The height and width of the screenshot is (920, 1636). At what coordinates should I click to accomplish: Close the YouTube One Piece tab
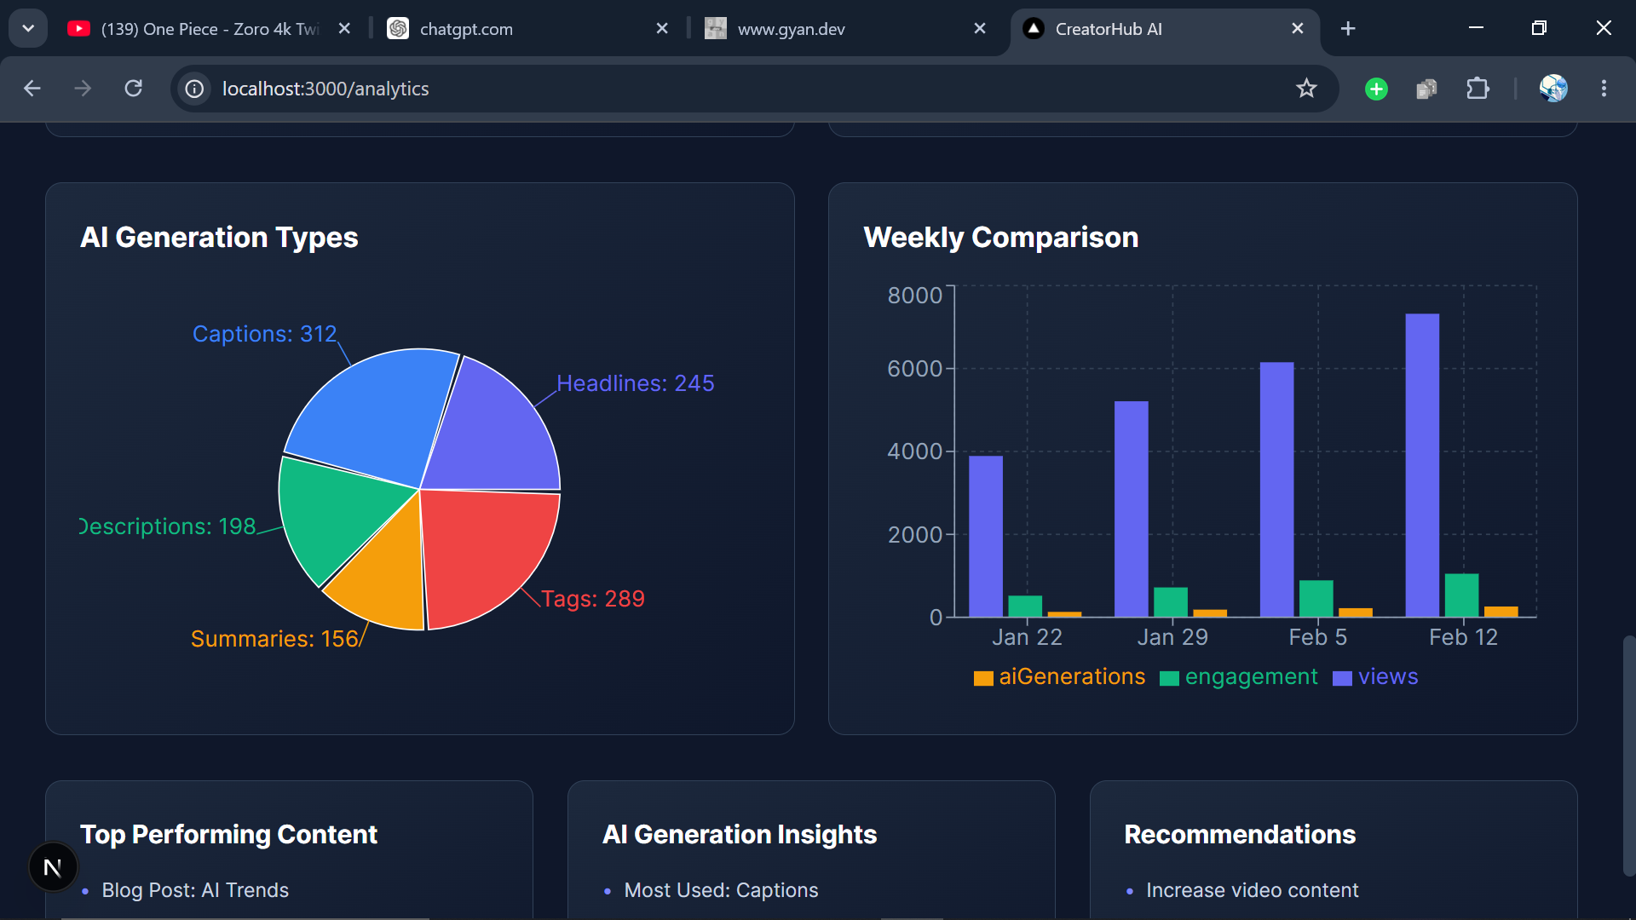(x=344, y=29)
